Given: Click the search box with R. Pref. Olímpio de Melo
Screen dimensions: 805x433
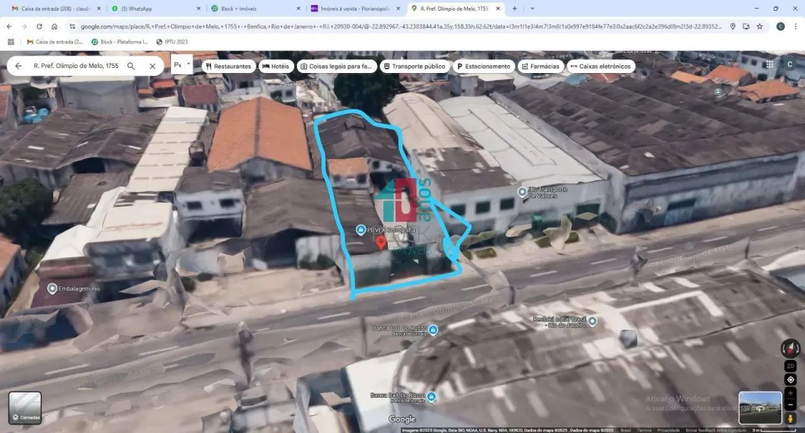Looking at the screenshot, I should [x=76, y=66].
